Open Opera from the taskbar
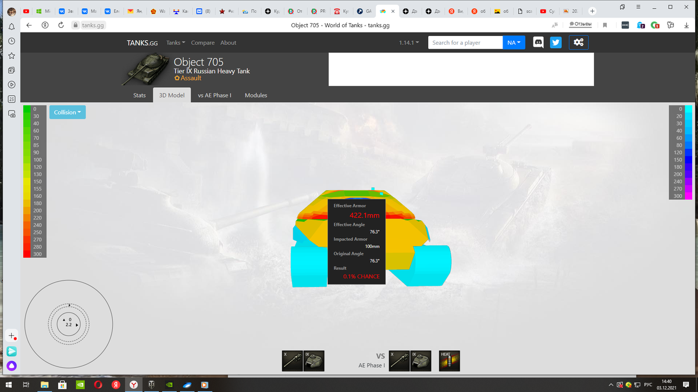The width and height of the screenshot is (698, 392). pos(98,384)
